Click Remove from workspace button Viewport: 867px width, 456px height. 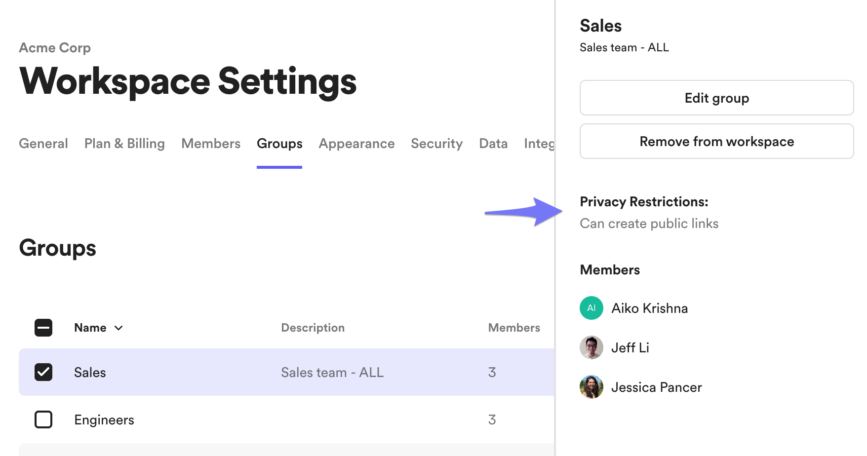click(x=716, y=142)
